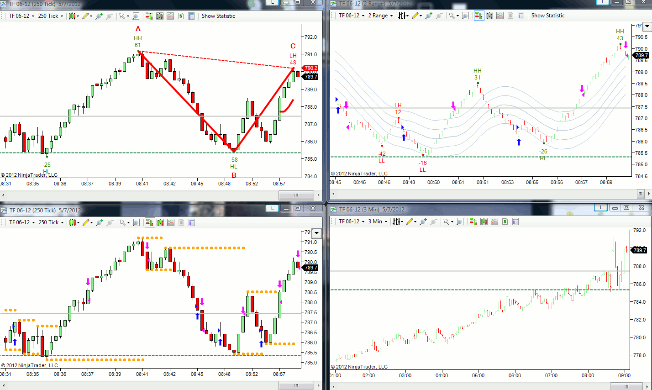Open bar chart style dropdown in 3 Min chart
This screenshot has height=390, width=652.
click(x=398, y=221)
